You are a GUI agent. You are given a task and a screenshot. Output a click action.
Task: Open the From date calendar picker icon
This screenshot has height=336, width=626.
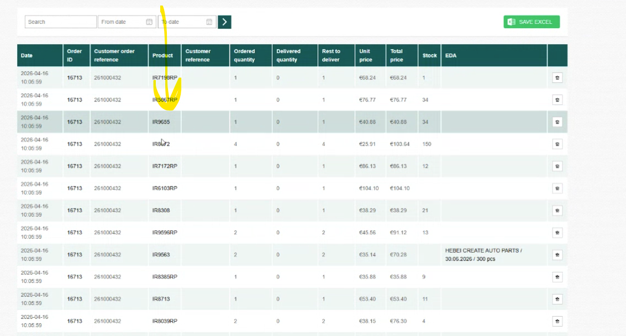[149, 22]
